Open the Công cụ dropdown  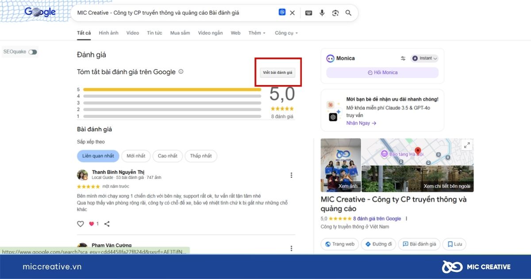pyautogui.click(x=286, y=33)
